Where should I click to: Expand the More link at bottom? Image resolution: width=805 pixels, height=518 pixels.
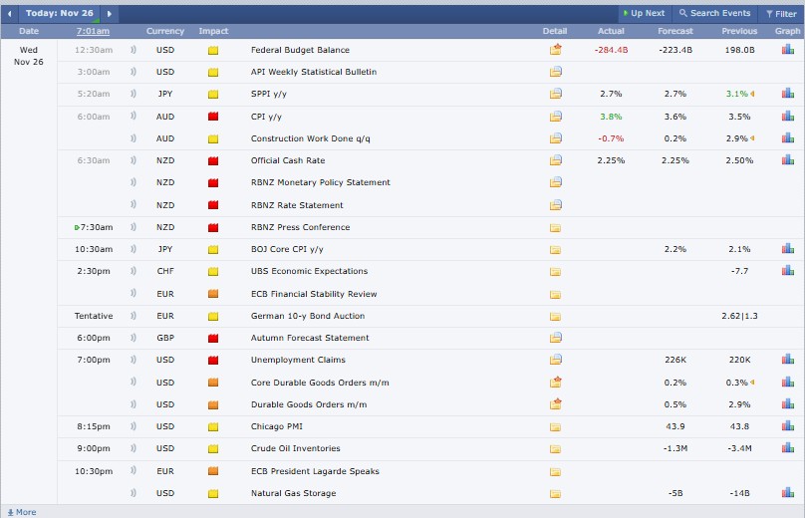(x=21, y=512)
